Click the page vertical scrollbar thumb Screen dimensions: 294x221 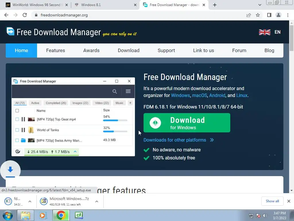tap(291, 38)
